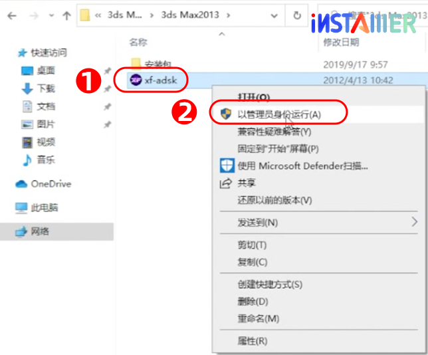Open 此电脑 in navigation pane
The height and width of the screenshot is (355, 428).
point(45,207)
